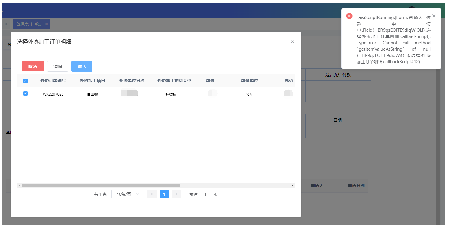Image resolution: width=453 pixels, height=233 pixels.
Task: Open the 10条/页 page size dropdown
Action: point(126,194)
